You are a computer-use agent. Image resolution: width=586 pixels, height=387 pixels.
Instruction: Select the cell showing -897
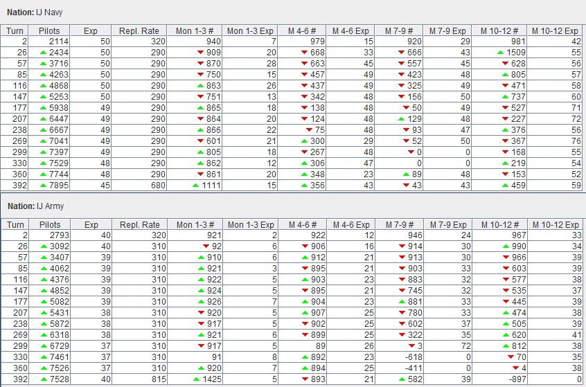tap(500, 379)
